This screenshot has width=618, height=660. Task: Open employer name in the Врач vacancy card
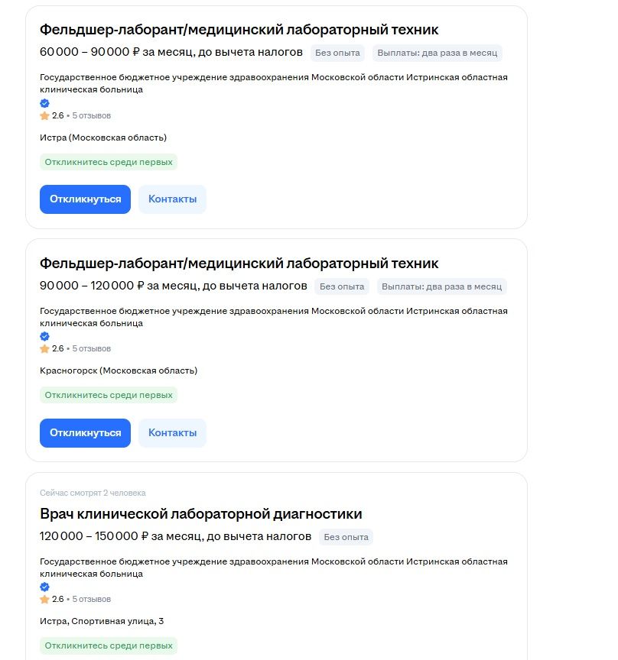click(273, 562)
